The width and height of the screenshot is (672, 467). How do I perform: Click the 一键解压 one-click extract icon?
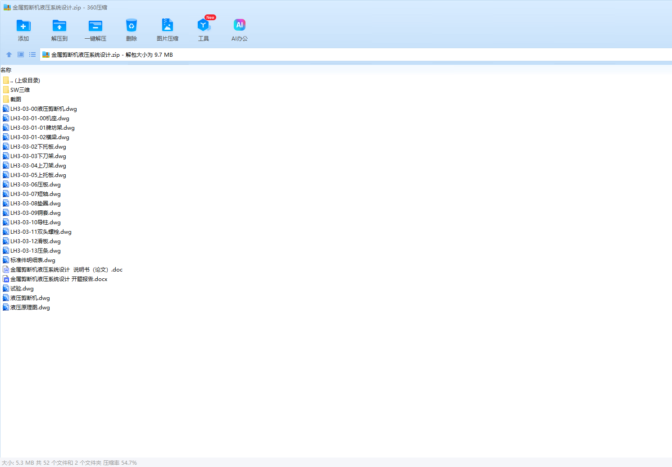(x=95, y=26)
